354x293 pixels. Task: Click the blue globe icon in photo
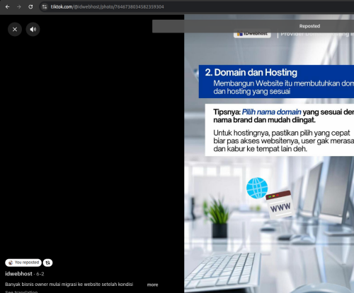click(x=257, y=188)
